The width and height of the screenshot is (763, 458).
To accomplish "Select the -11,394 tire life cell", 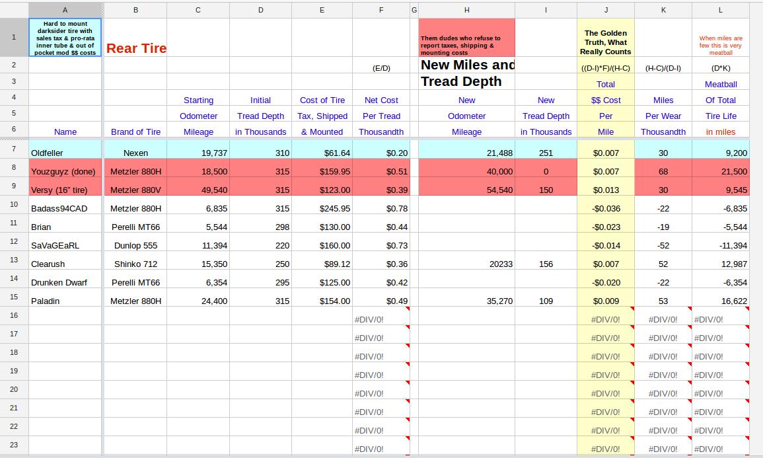I will tap(720, 245).
